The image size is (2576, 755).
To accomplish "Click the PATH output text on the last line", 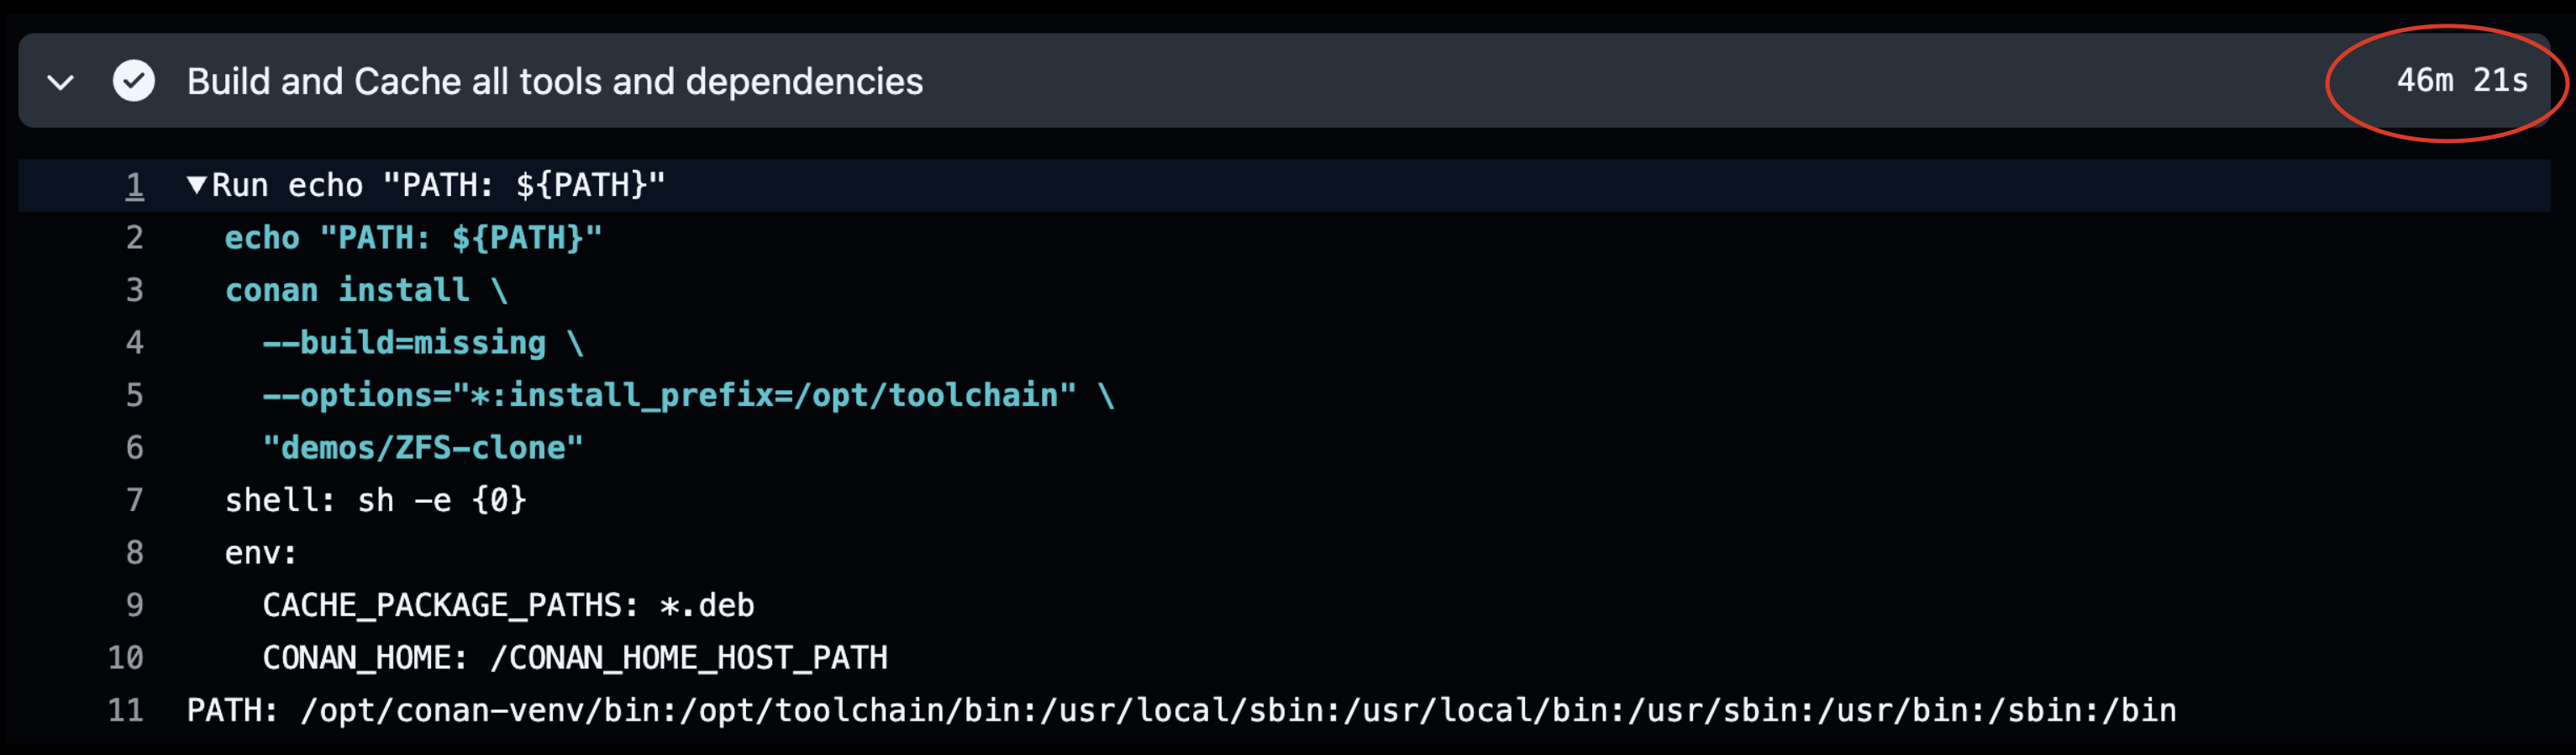I will [1180, 710].
